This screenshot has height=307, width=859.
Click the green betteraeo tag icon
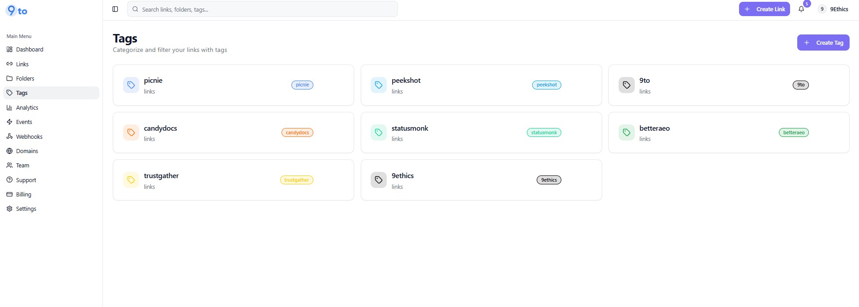pyautogui.click(x=626, y=132)
